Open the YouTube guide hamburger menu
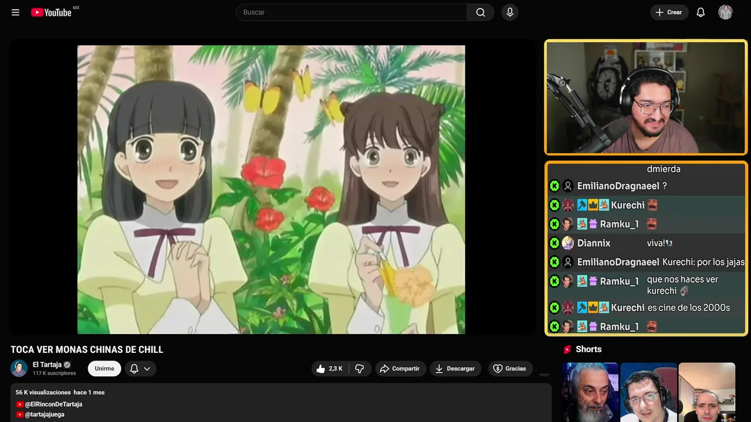The image size is (751, 422). [x=15, y=12]
